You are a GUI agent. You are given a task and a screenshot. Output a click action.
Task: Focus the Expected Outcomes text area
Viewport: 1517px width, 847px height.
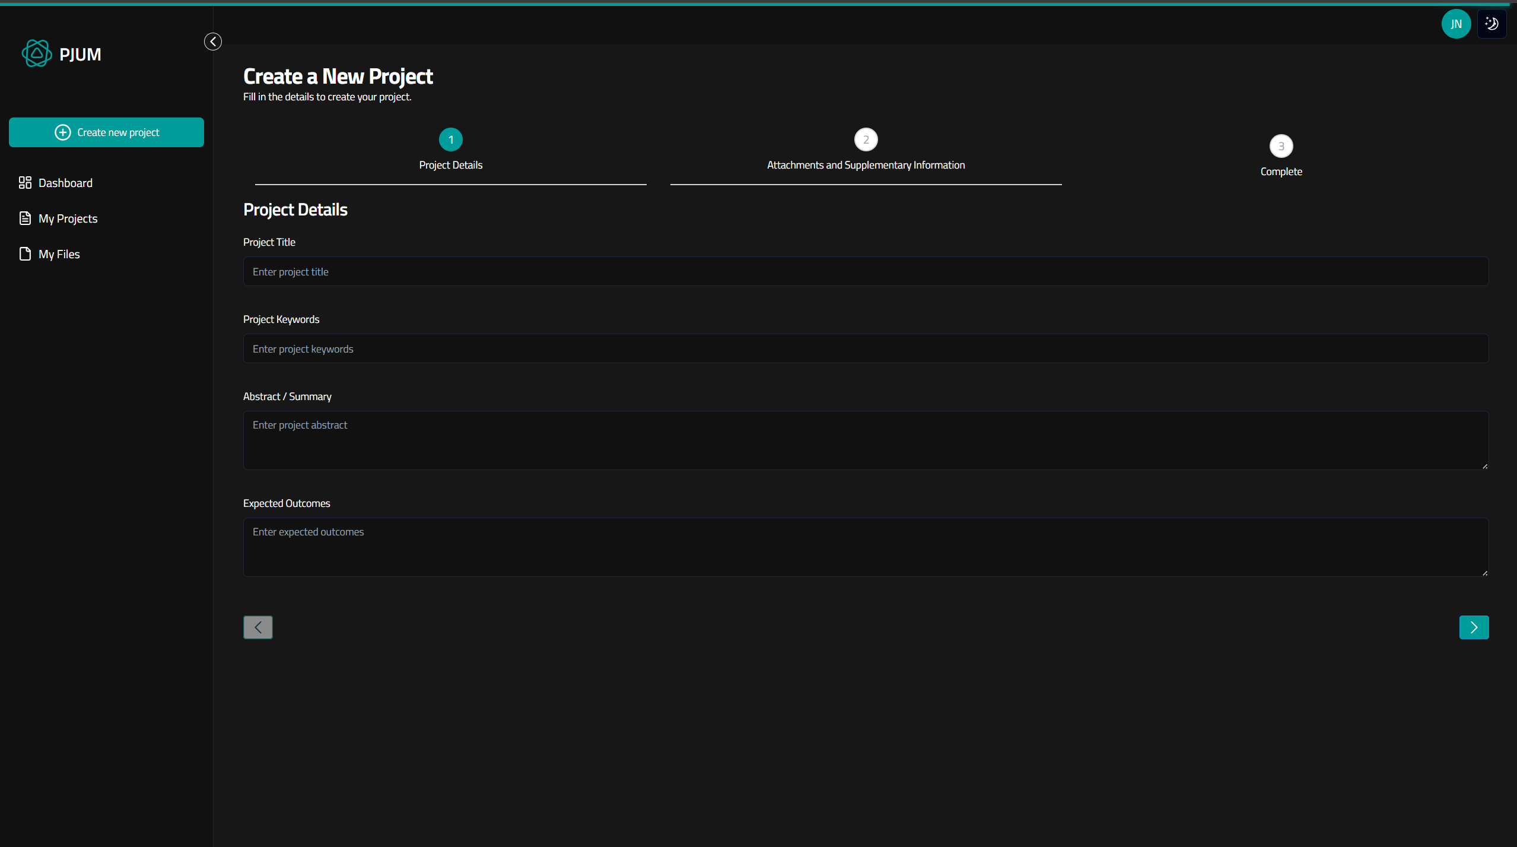866,547
